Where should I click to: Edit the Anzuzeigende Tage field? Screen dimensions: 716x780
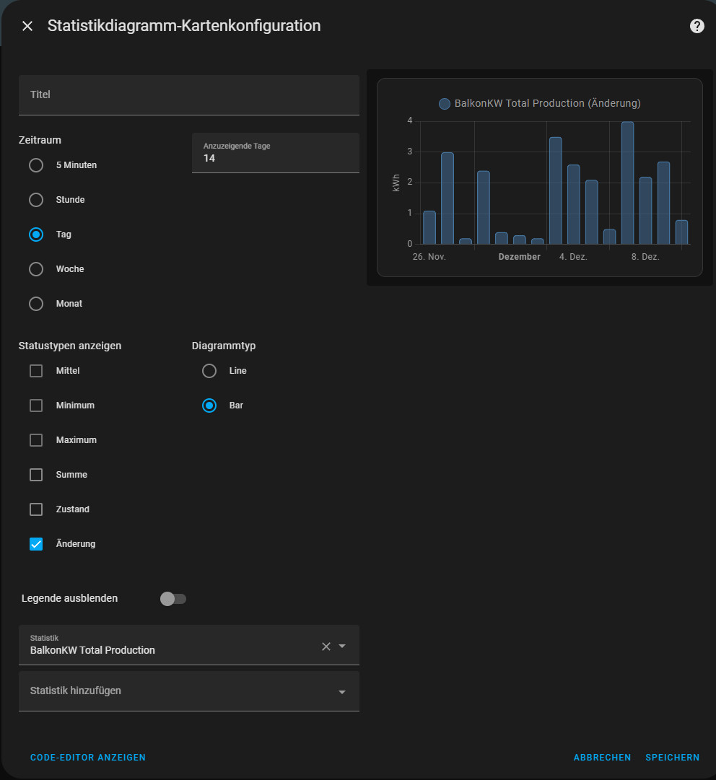click(x=275, y=157)
